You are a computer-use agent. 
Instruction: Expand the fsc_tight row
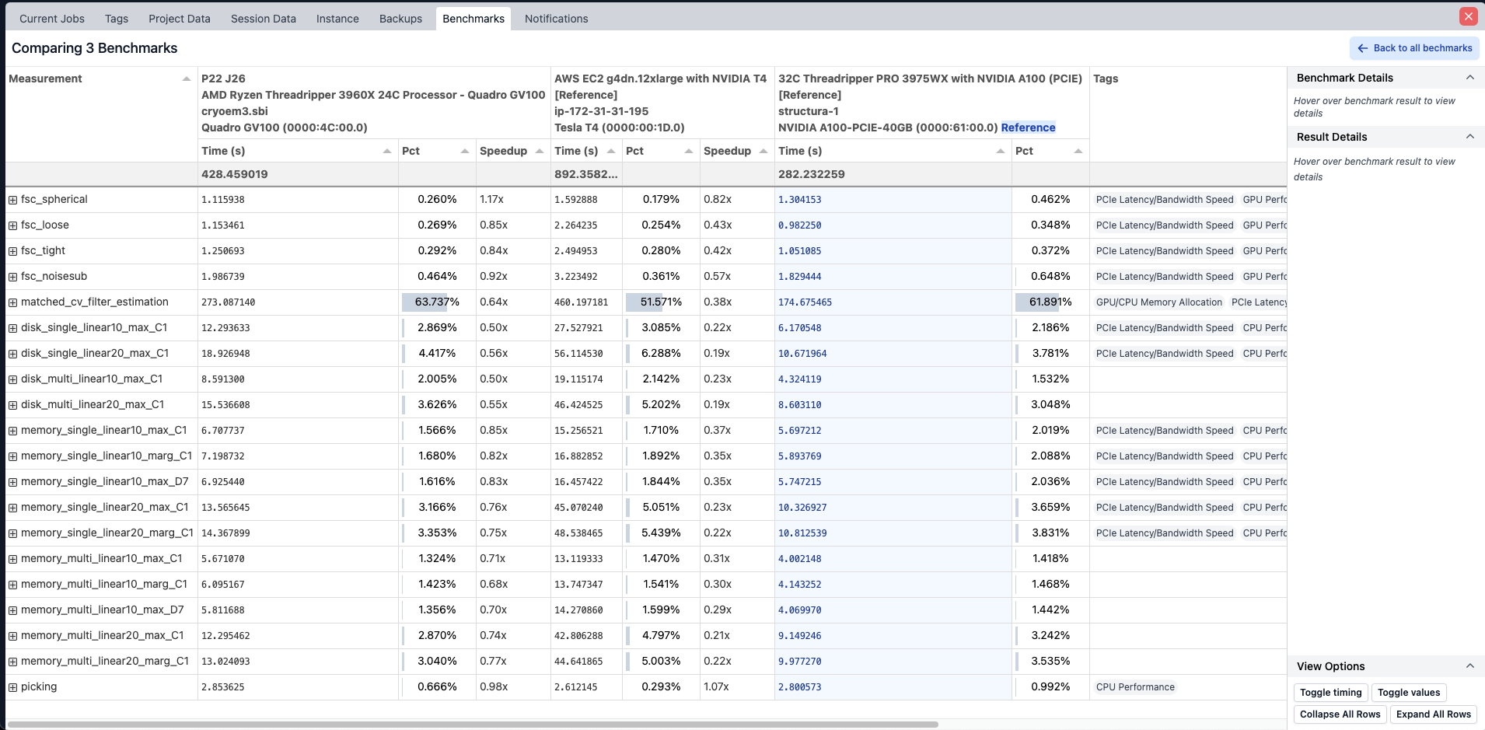[12, 251]
